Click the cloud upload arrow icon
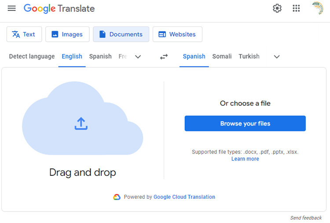The height and width of the screenshot is (223, 330). [81, 123]
